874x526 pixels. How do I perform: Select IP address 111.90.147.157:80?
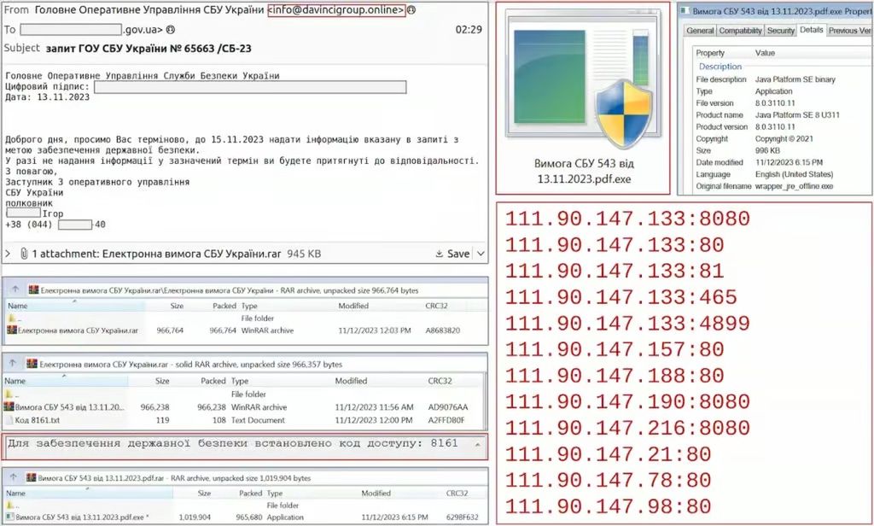pos(615,349)
